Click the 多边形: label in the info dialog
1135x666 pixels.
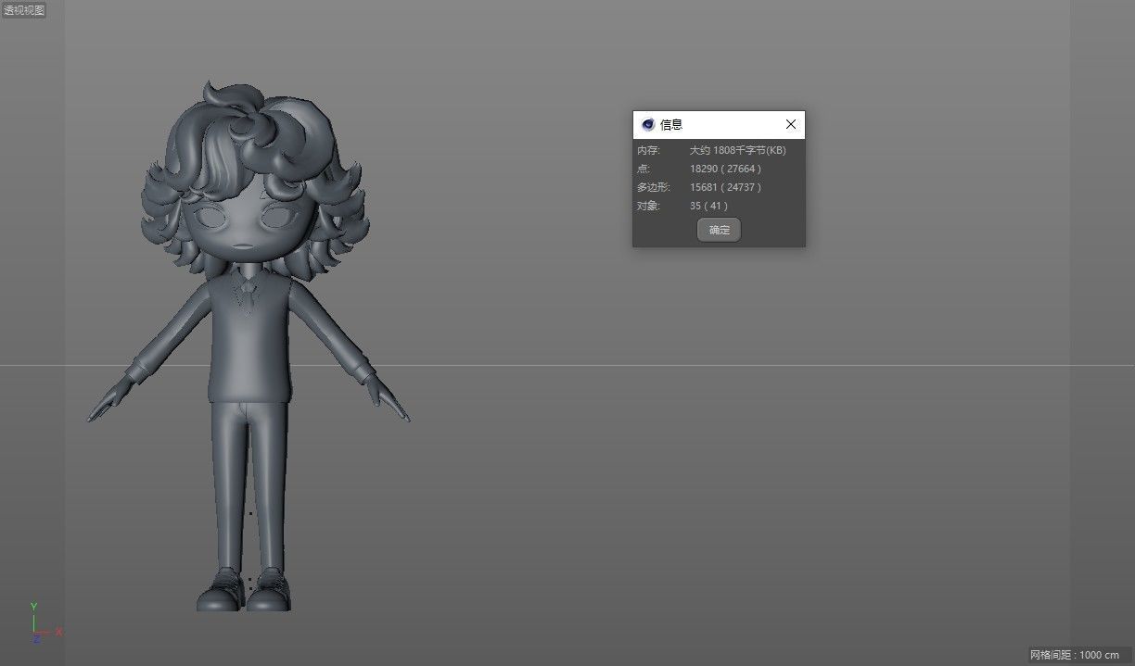653,187
